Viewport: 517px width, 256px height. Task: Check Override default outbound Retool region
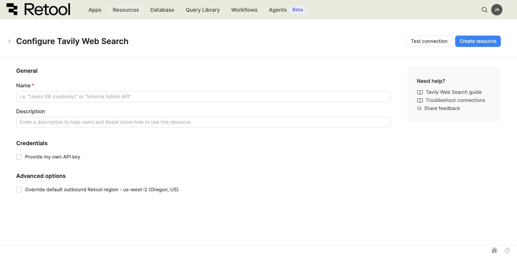(x=19, y=190)
